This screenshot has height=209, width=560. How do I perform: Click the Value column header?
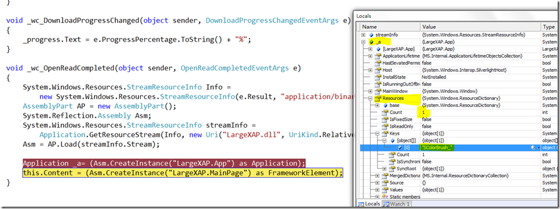pyautogui.click(x=481, y=27)
